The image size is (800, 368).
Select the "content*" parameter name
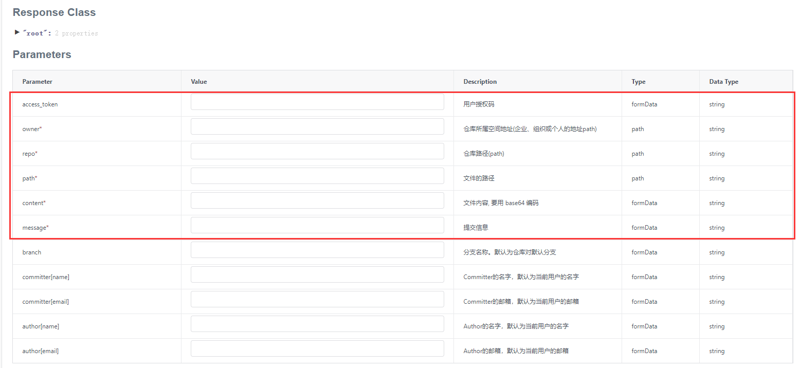pyautogui.click(x=34, y=203)
